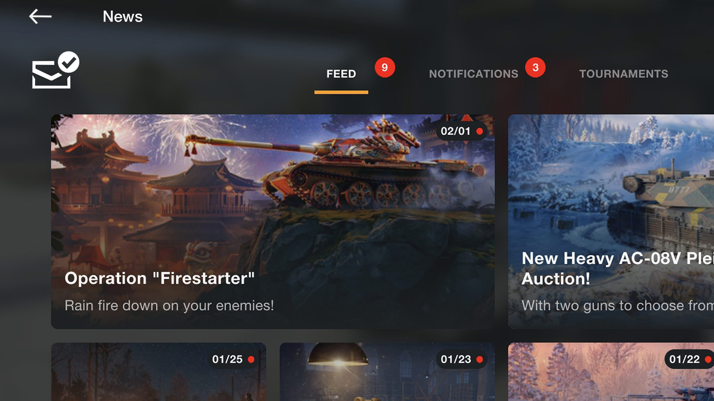The height and width of the screenshot is (401, 714).
Task: Open the Notifications red badge showing 3
Action: click(x=535, y=67)
